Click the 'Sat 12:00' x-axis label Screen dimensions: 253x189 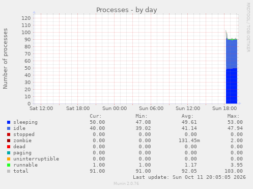pos(41,109)
